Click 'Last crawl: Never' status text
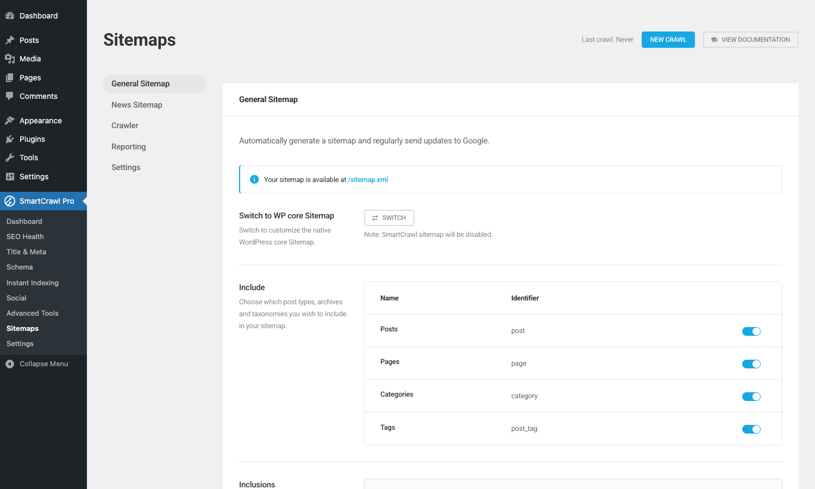Viewport: 815px width, 489px height. click(607, 40)
